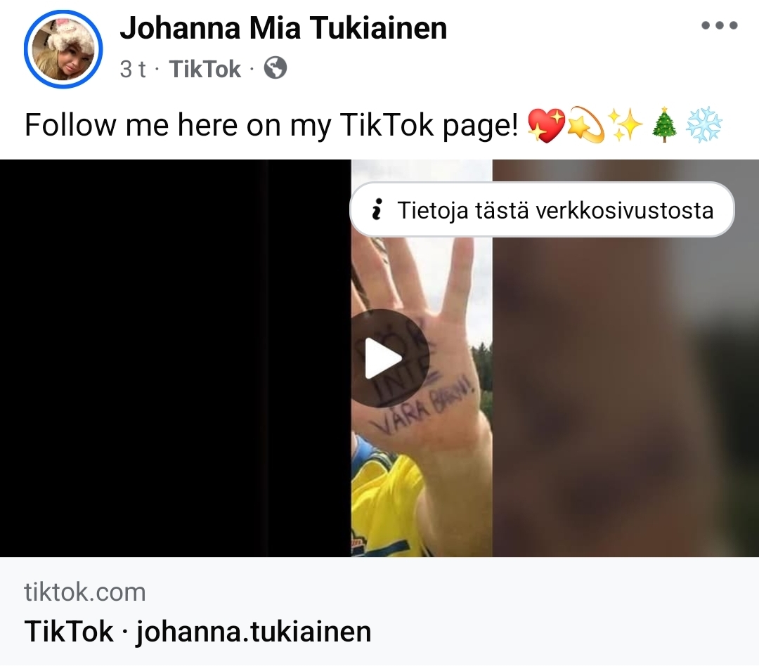The image size is (759, 671).
Task: Open Johanna Mia Tukiainen profile picture
Action: tap(63, 49)
